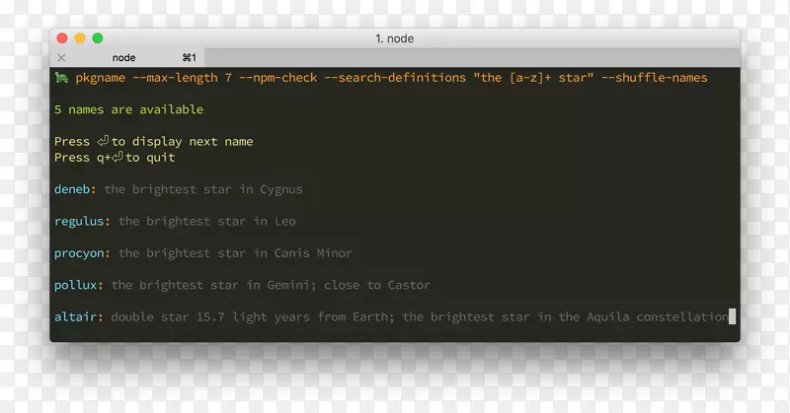
Task: Click 'the brightest star in Leo' definition
Action: coord(207,222)
